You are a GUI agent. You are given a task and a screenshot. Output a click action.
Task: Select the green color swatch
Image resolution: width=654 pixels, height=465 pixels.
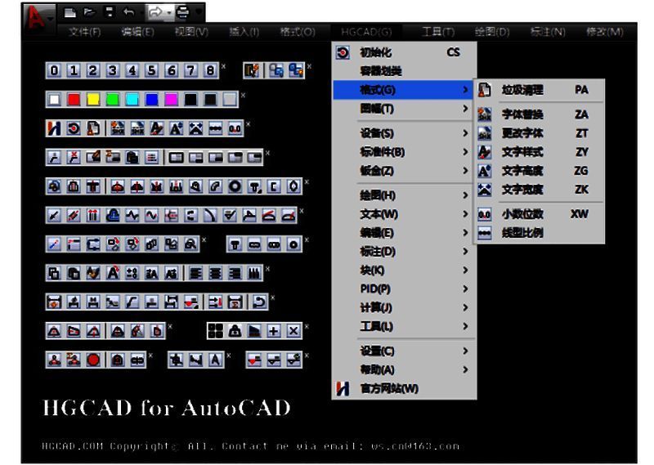[x=113, y=100]
